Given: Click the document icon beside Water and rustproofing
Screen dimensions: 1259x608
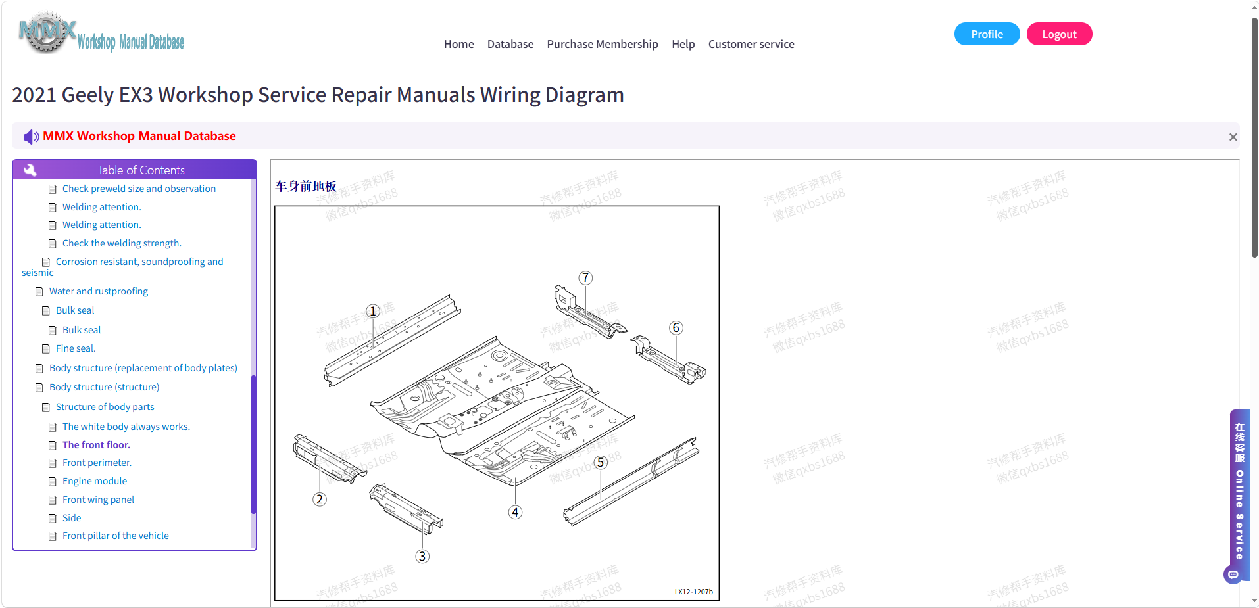Looking at the screenshot, I should 39,292.
